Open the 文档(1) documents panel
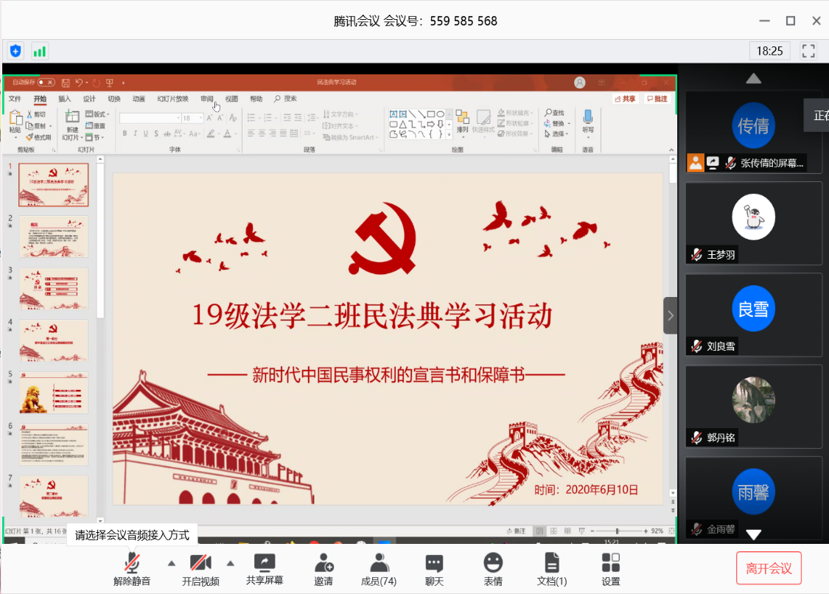This screenshot has height=594, width=829. coord(552,569)
